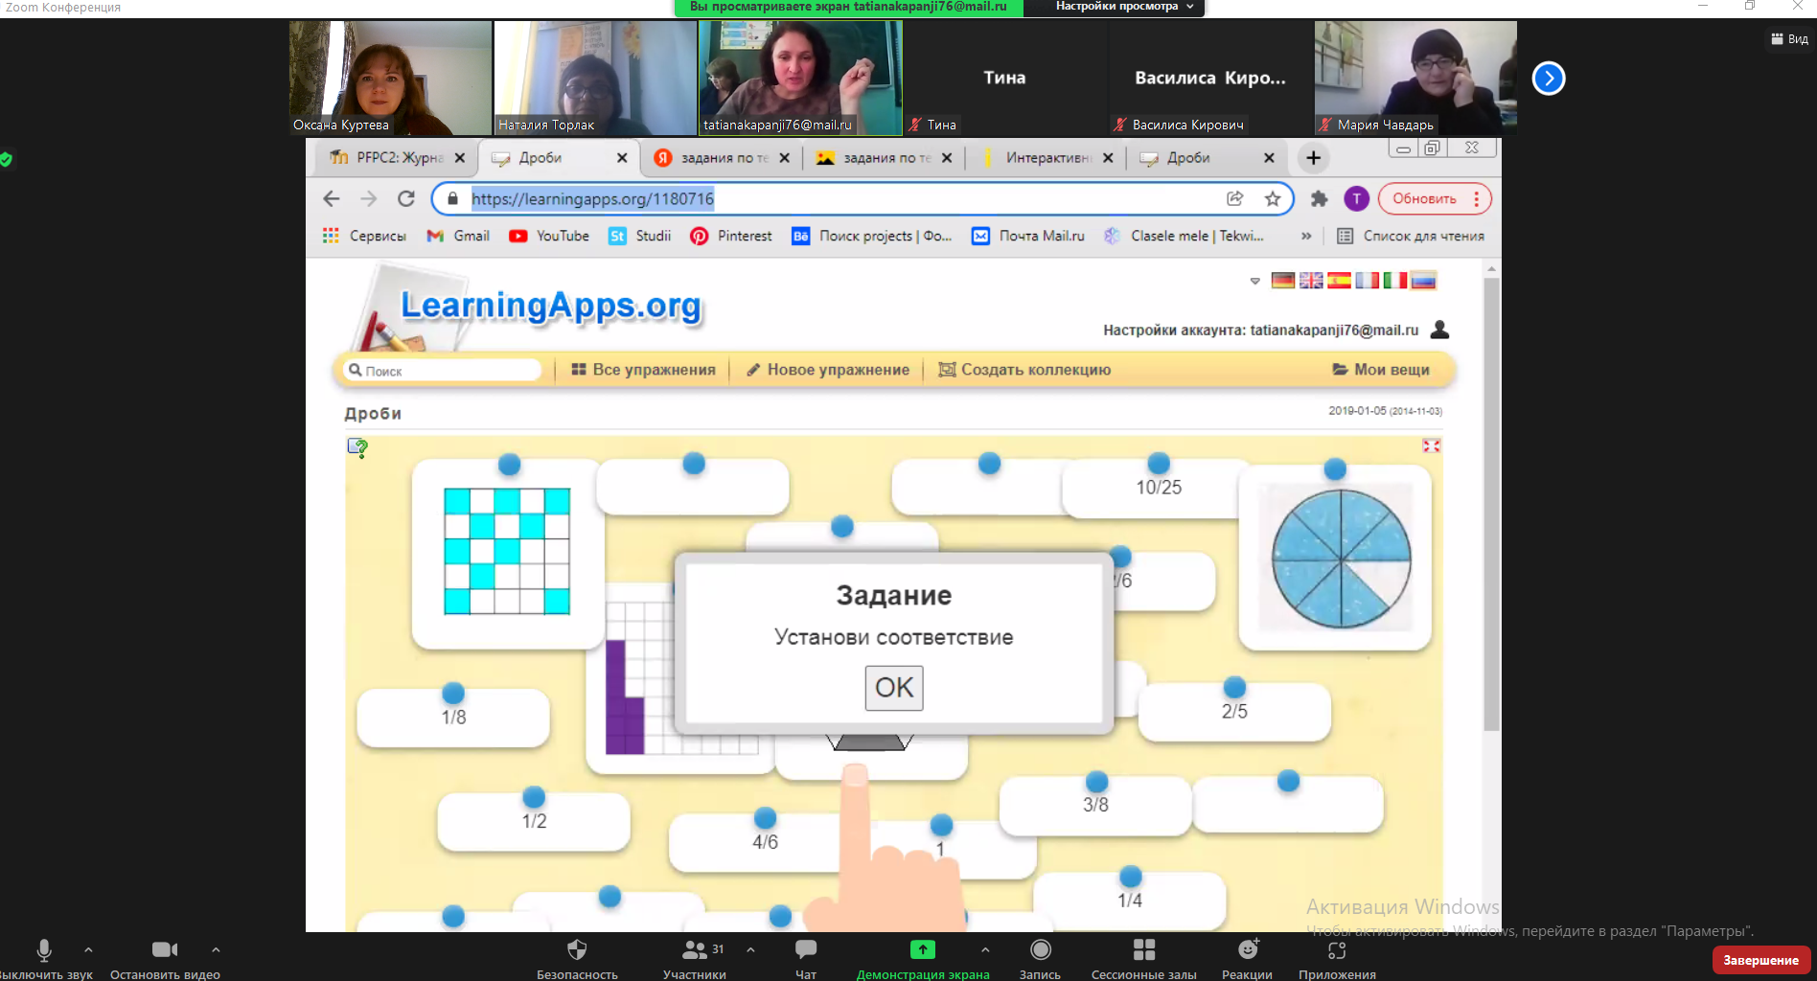This screenshot has width=1817, height=981.
Task: Click the browser reload icon
Action: tap(406, 199)
